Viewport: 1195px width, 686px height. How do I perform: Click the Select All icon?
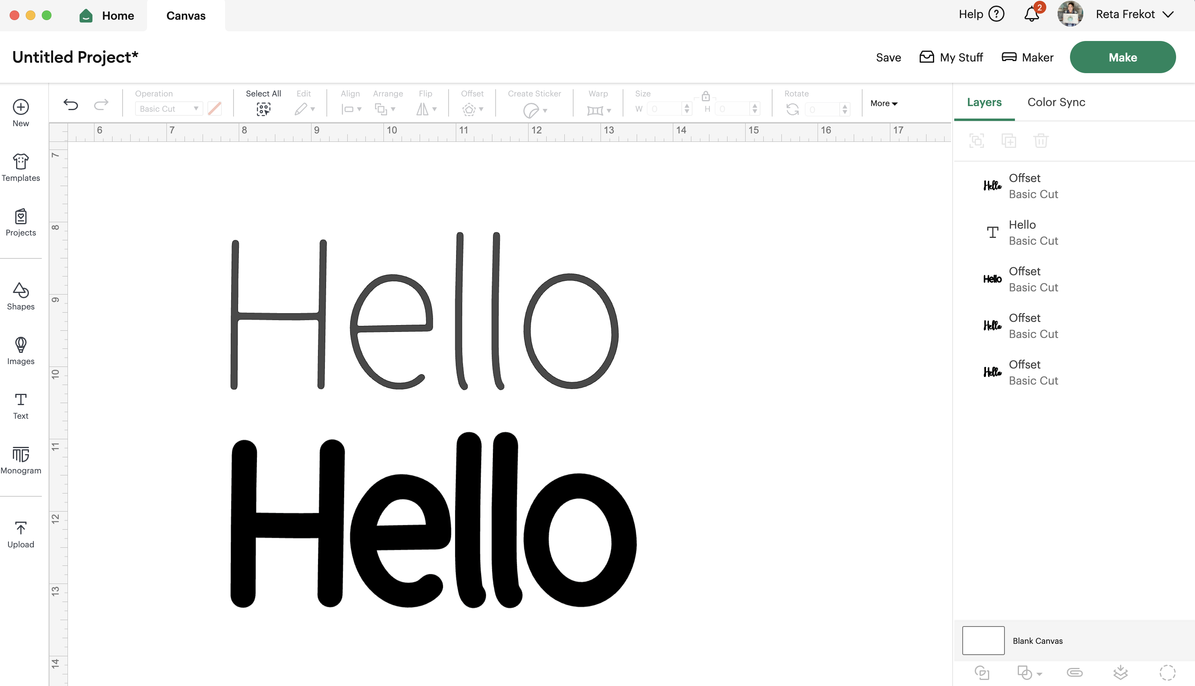click(x=263, y=109)
